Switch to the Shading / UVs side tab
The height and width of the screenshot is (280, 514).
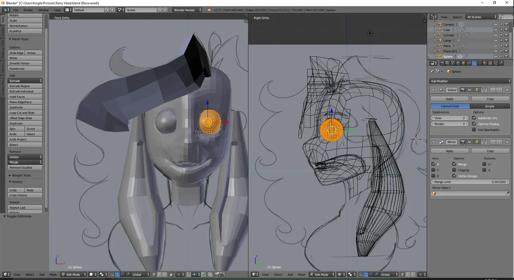3,49
